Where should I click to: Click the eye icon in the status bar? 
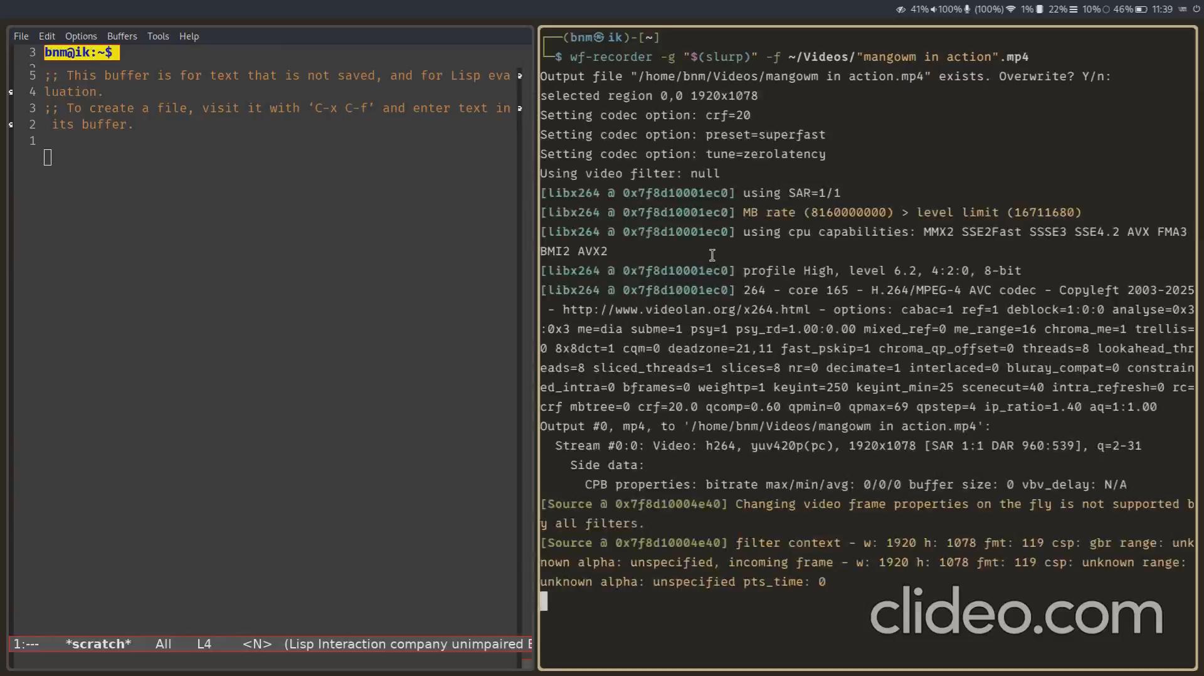(901, 9)
